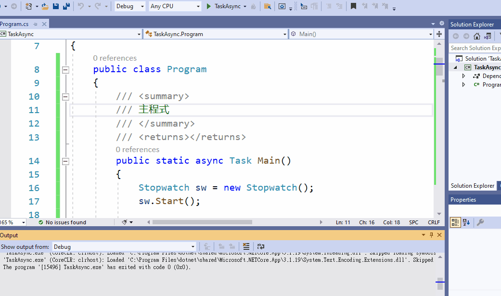Image resolution: width=501 pixels, height=296 pixels.
Task: Toggle categorized view in Properties panel
Action: [x=455, y=222]
